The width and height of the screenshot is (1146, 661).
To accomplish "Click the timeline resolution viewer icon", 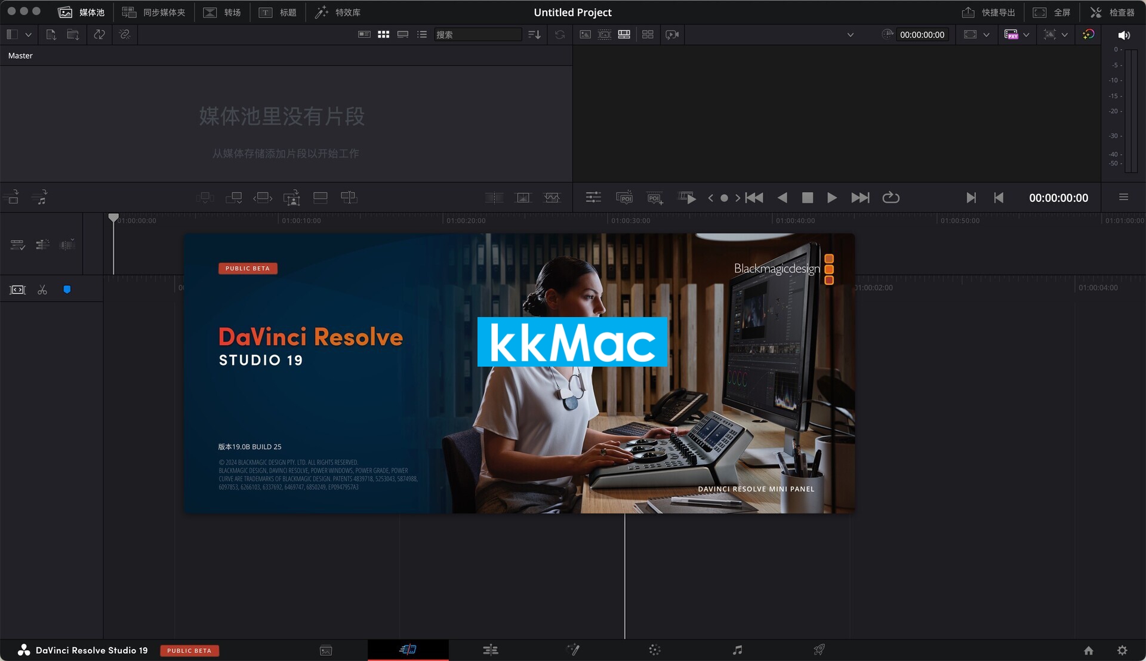I will tap(971, 35).
